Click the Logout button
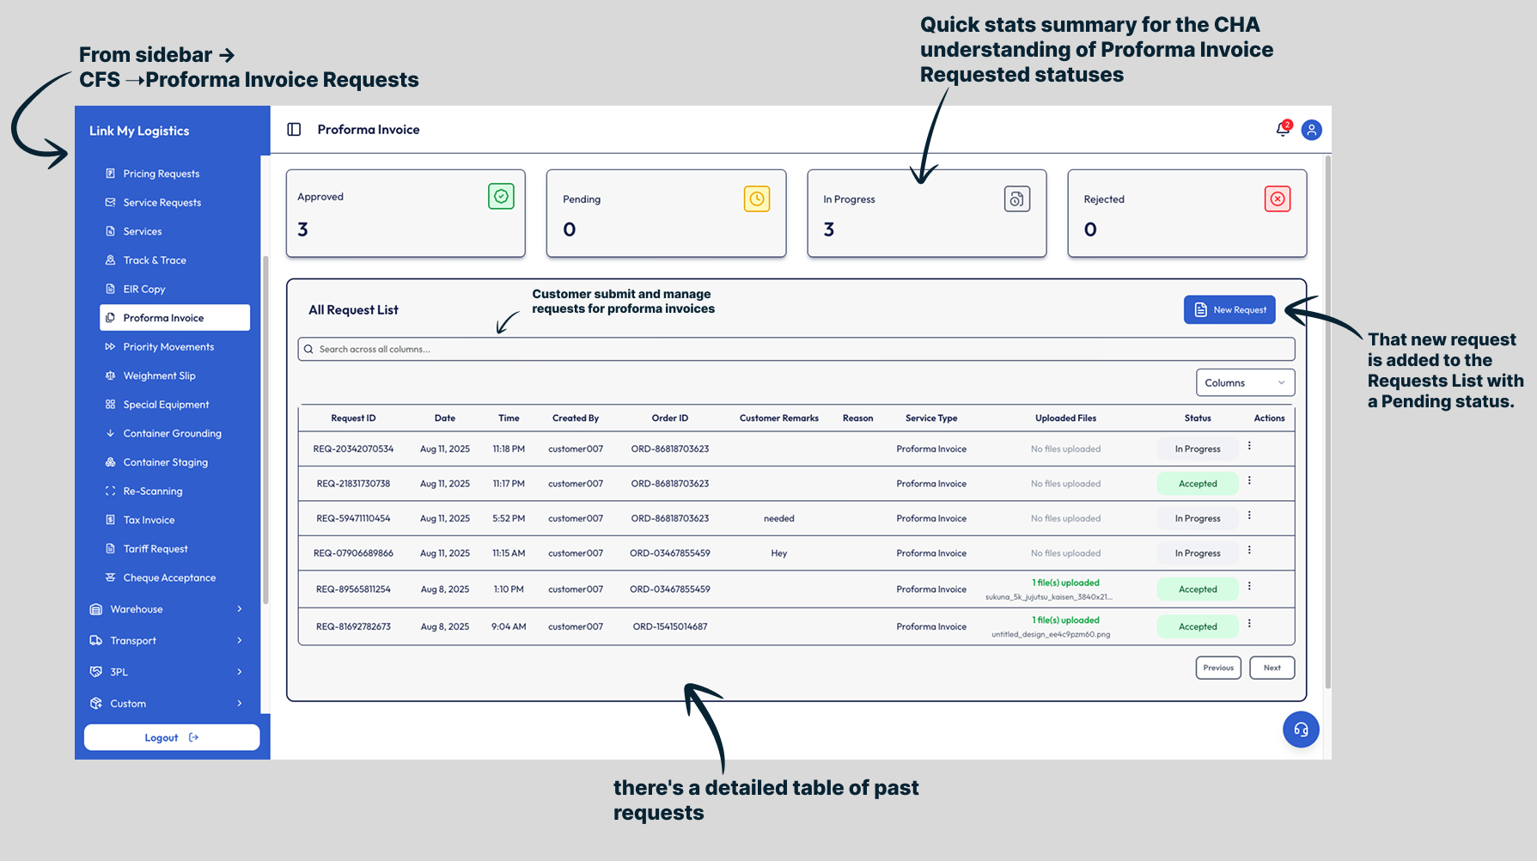 coord(171,737)
